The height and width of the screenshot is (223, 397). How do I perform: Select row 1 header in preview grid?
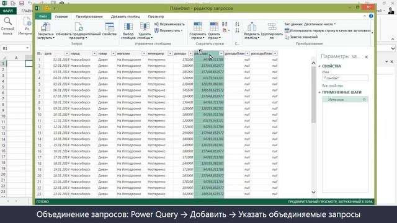point(39,59)
